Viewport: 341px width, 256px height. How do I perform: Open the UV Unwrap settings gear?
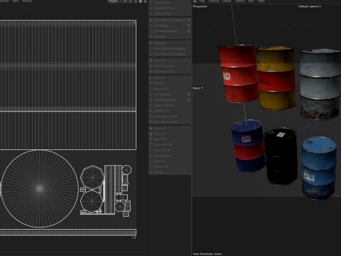(189, 26)
